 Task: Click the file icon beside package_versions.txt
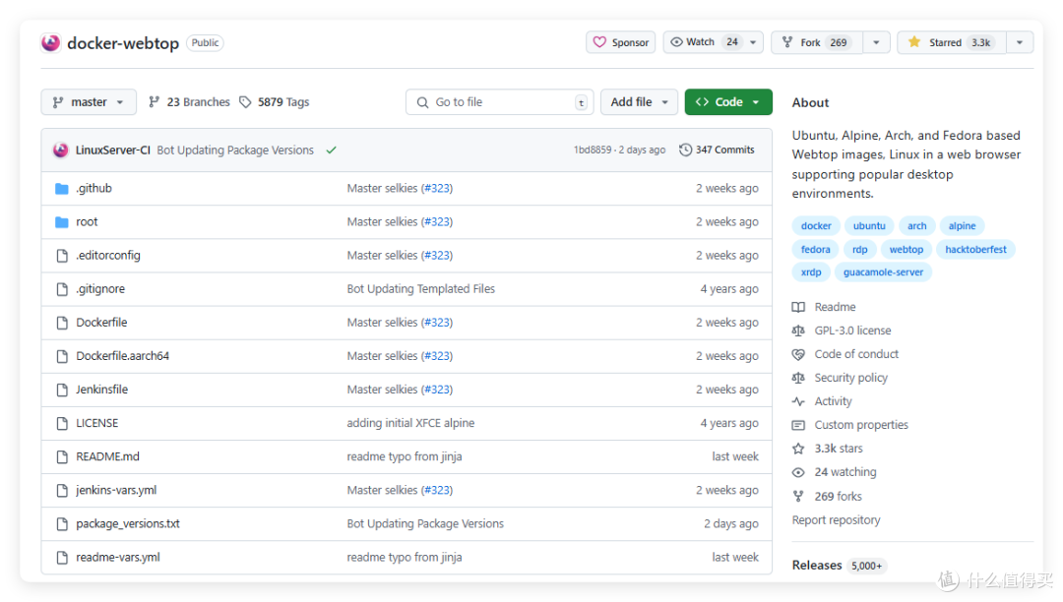[62, 524]
